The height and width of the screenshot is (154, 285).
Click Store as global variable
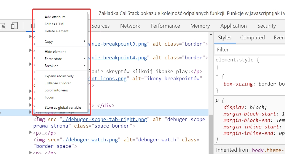pos(63,108)
